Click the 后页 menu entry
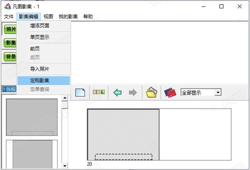This screenshot has width=250, height=170. [x=43, y=57]
